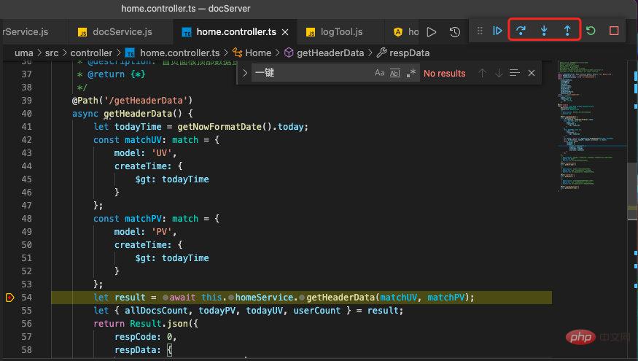Click the Step Over debug icon

pos(521,31)
